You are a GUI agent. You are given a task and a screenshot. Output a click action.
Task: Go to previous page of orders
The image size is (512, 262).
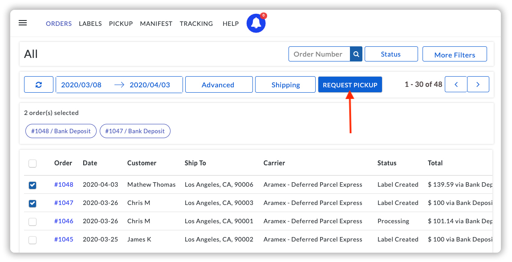456,84
